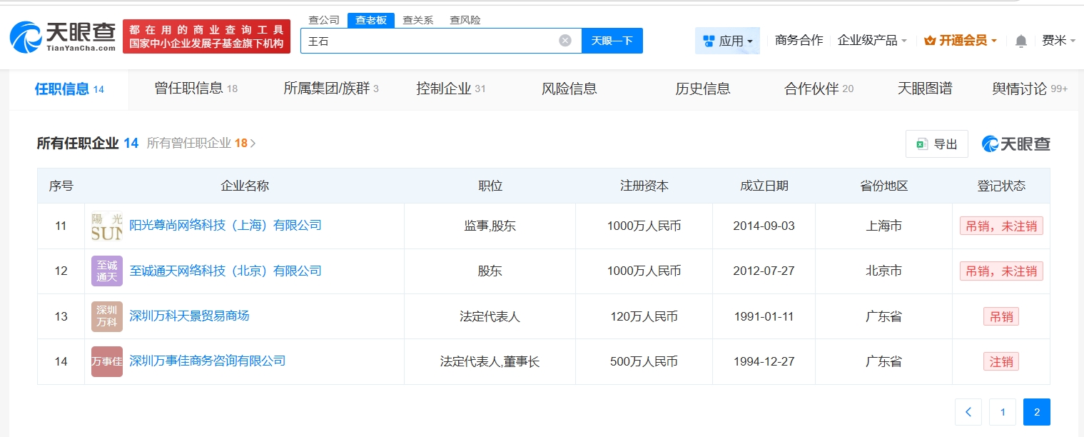This screenshot has width=1084, height=437.
Task: Click 企业名称 column header
Action: (244, 186)
